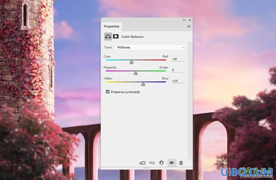Collapse the Properties panel with double arrows
This screenshot has width=276, height=180.
184,20
